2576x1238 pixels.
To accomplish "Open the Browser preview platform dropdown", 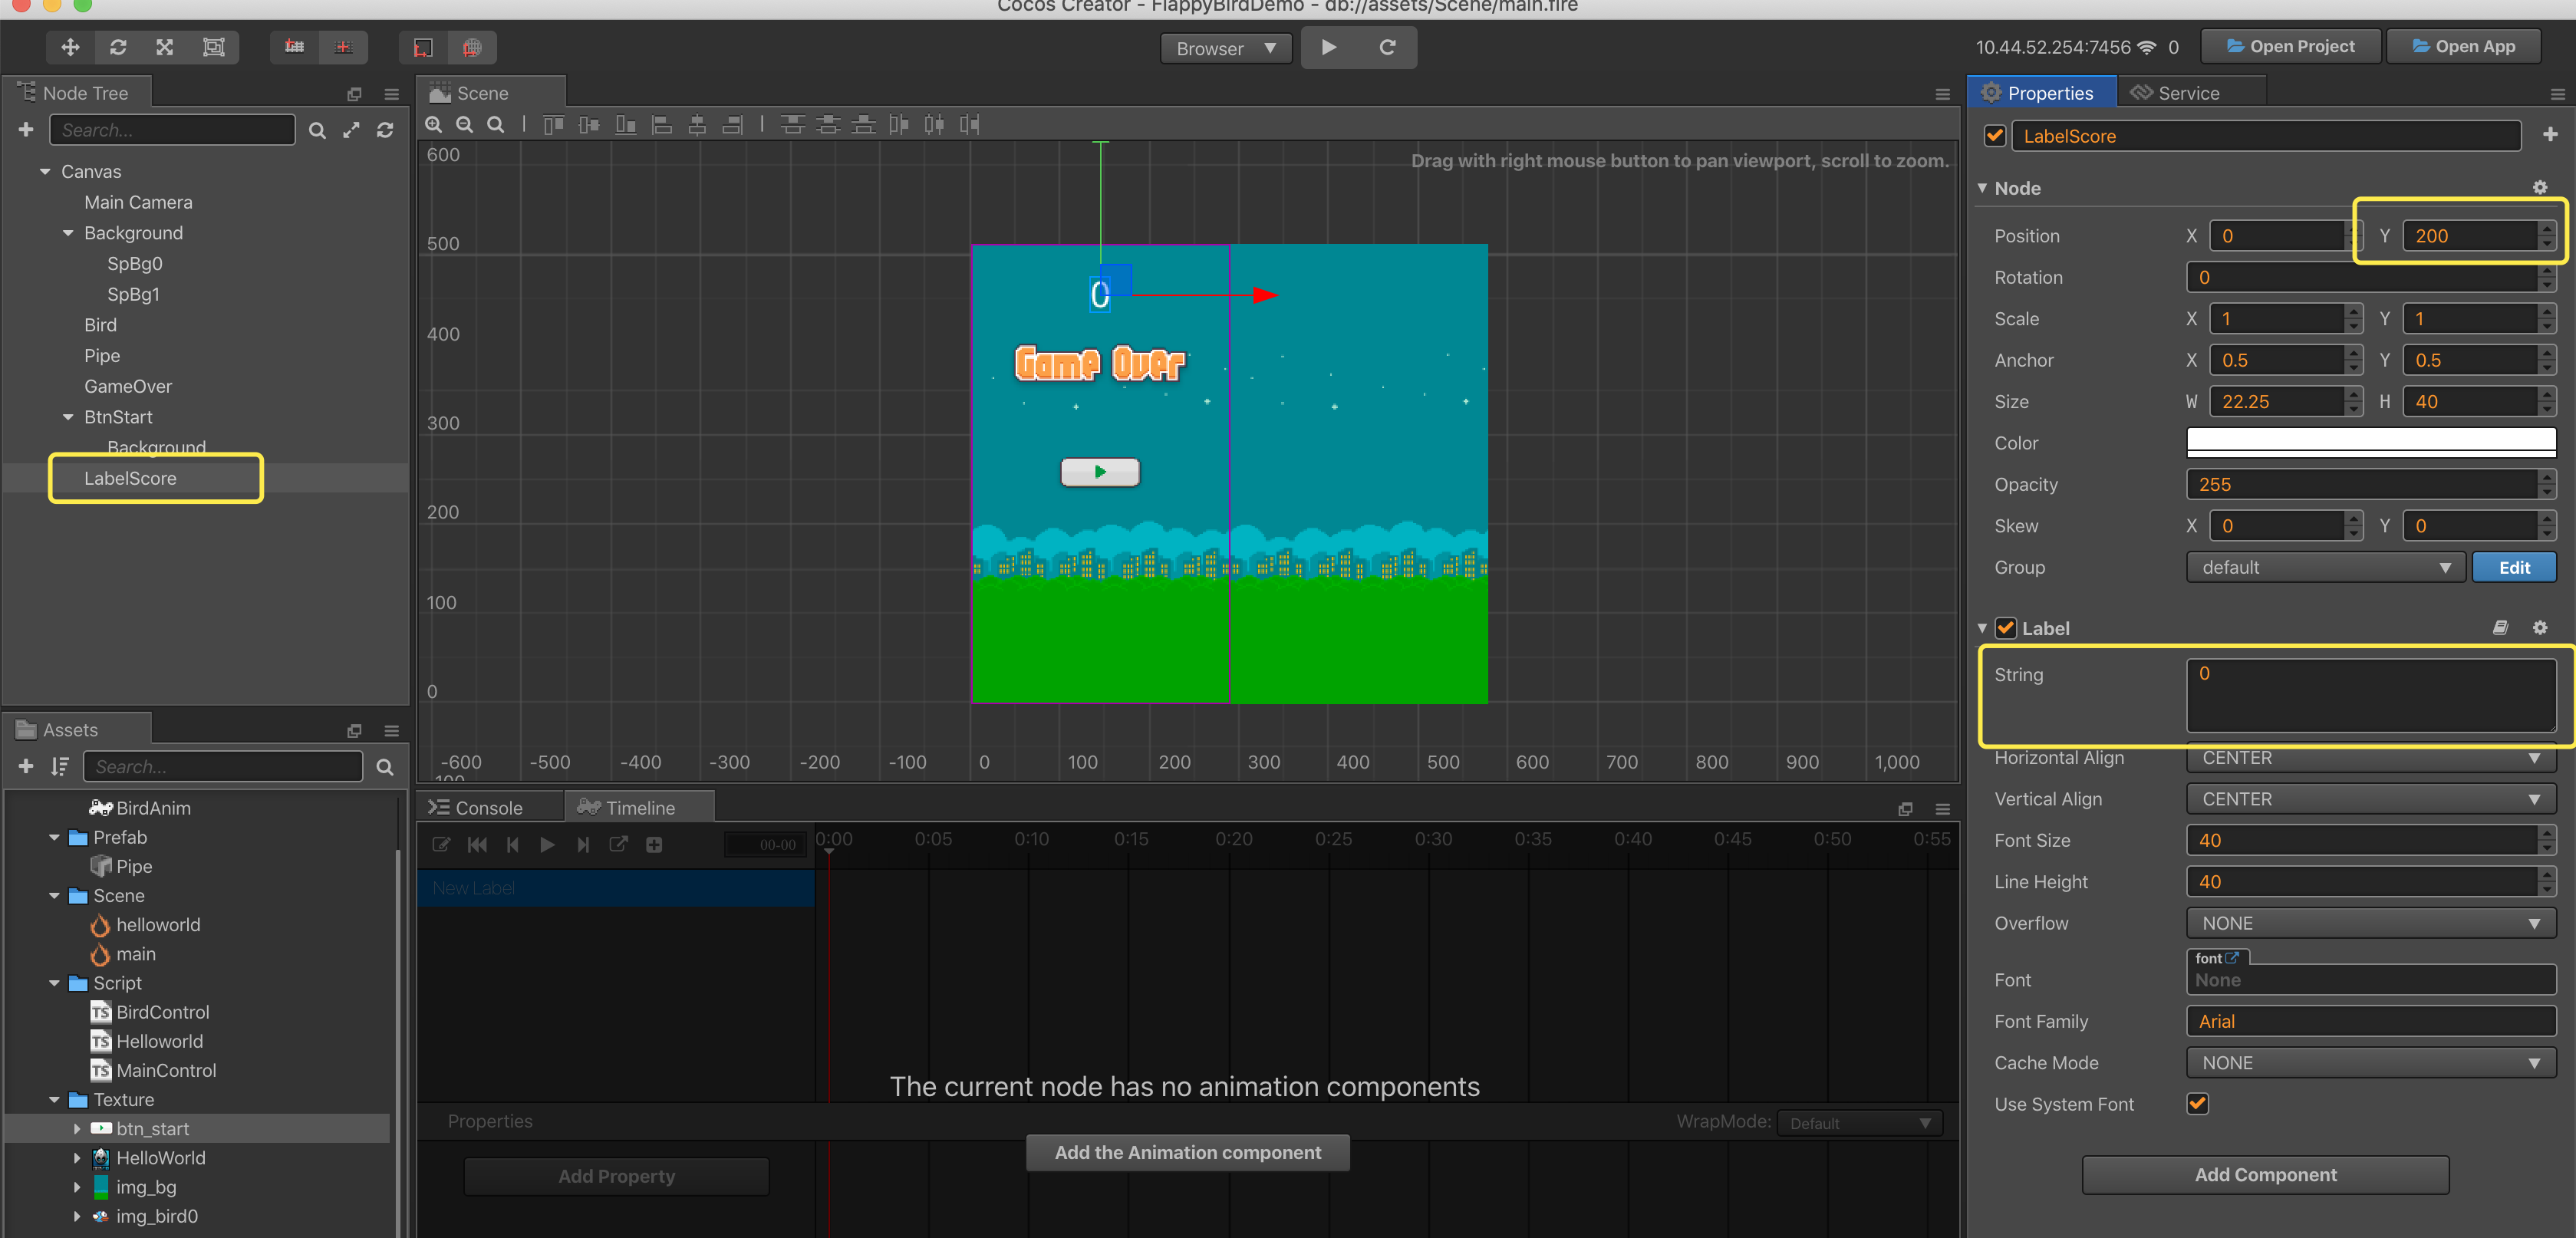I will 1226,48.
